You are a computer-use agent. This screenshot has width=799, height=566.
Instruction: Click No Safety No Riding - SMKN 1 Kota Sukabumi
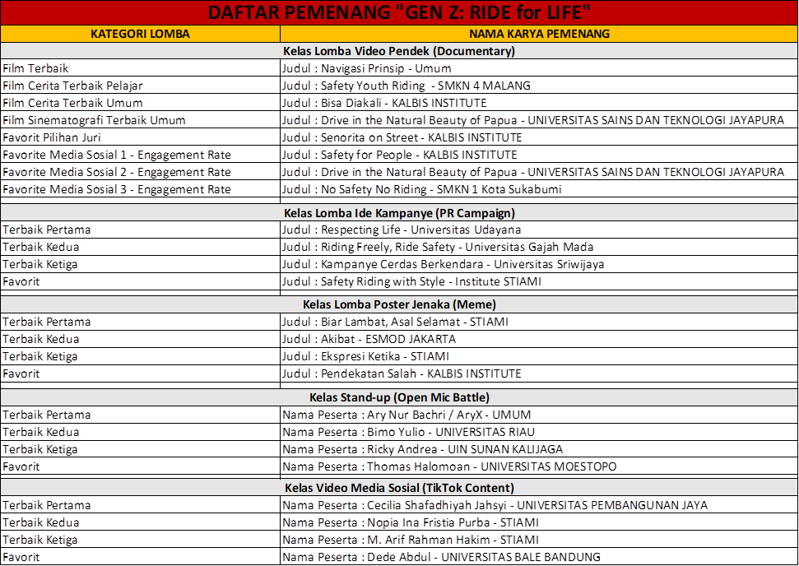tap(539, 189)
